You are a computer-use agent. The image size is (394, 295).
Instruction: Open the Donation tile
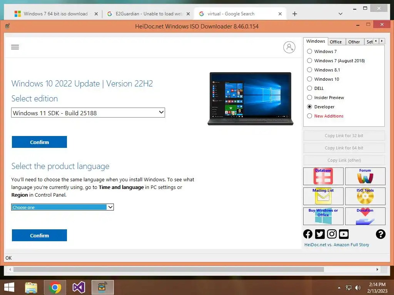pos(365,216)
